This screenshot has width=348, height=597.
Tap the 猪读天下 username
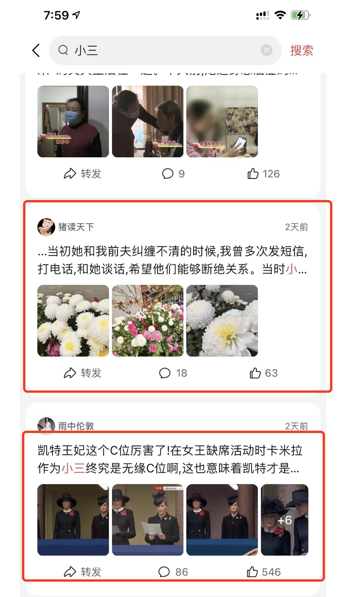coord(76,227)
